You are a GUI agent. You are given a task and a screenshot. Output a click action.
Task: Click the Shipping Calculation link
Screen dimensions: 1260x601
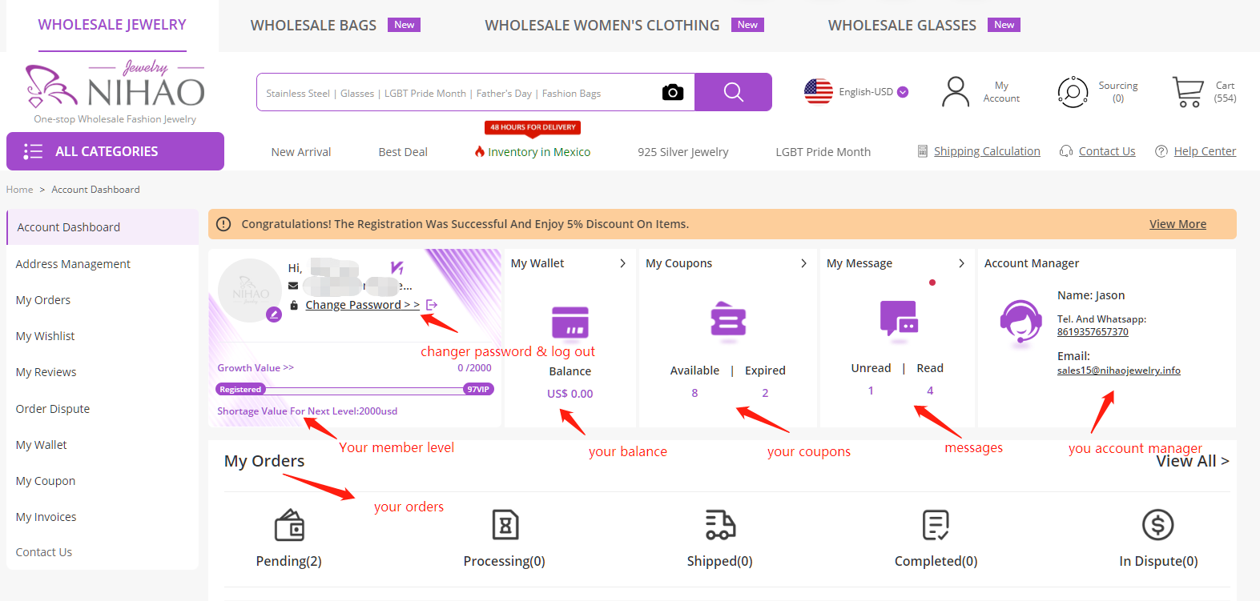point(987,151)
